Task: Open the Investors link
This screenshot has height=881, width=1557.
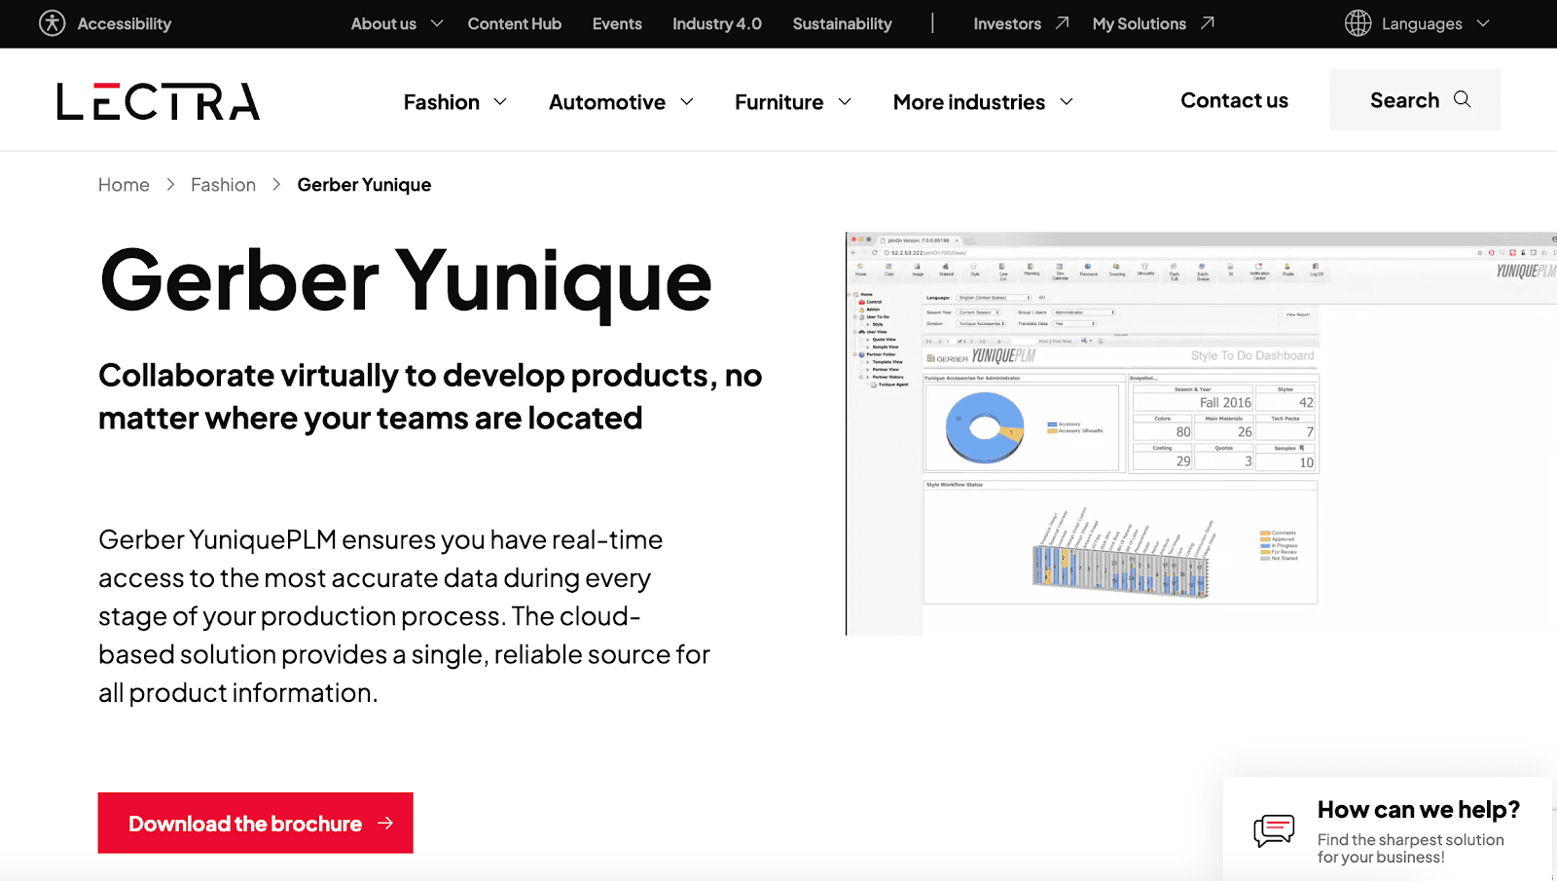Action: 1007,23
